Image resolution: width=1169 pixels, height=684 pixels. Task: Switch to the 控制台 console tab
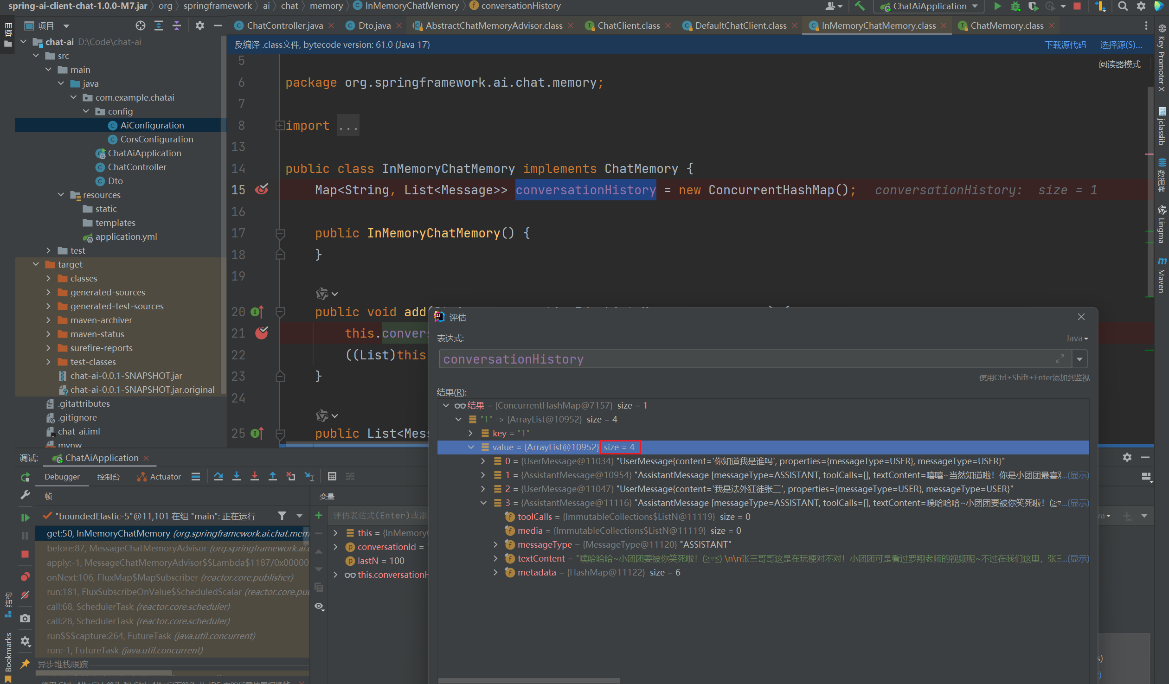pos(108,477)
